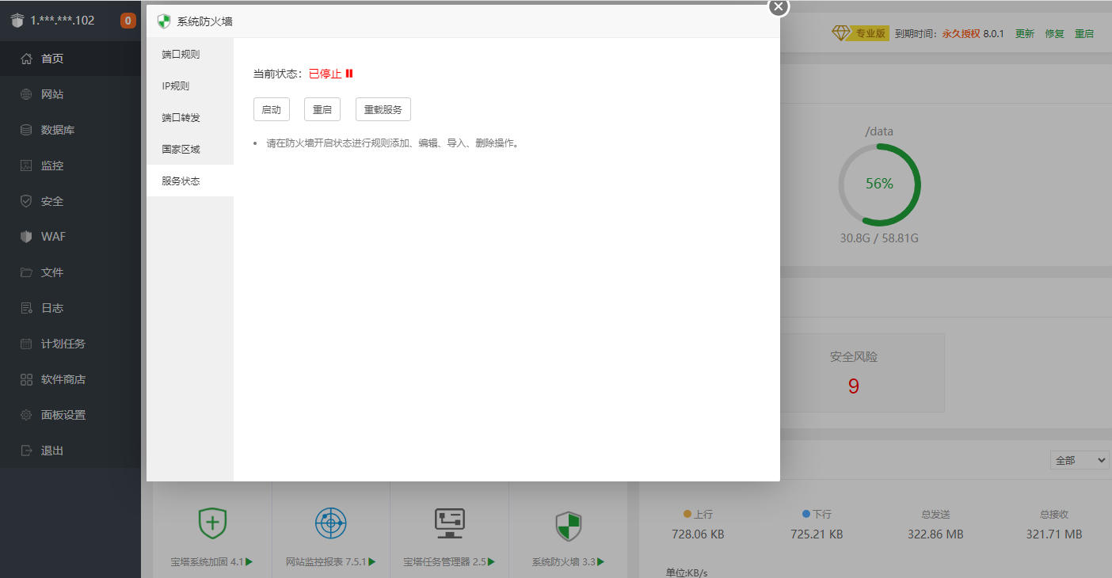Click the green shield icon in dialog title

tap(164, 21)
